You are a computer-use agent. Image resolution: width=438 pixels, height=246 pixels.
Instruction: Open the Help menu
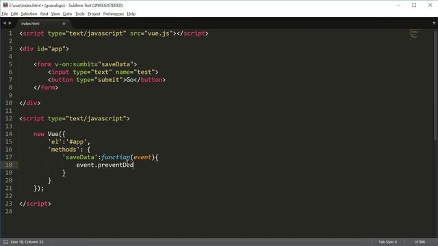(x=131, y=14)
